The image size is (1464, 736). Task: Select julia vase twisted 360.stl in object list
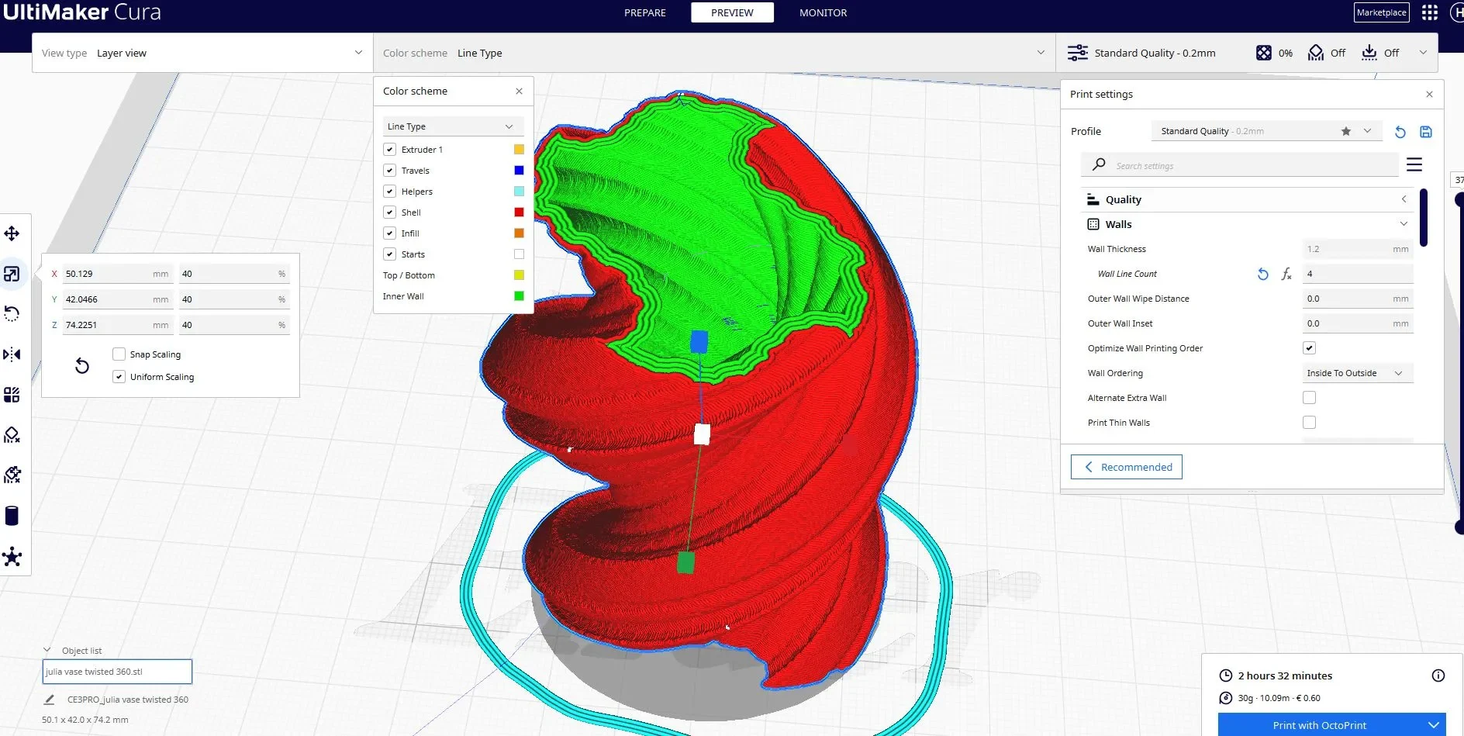[x=117, y=672]
